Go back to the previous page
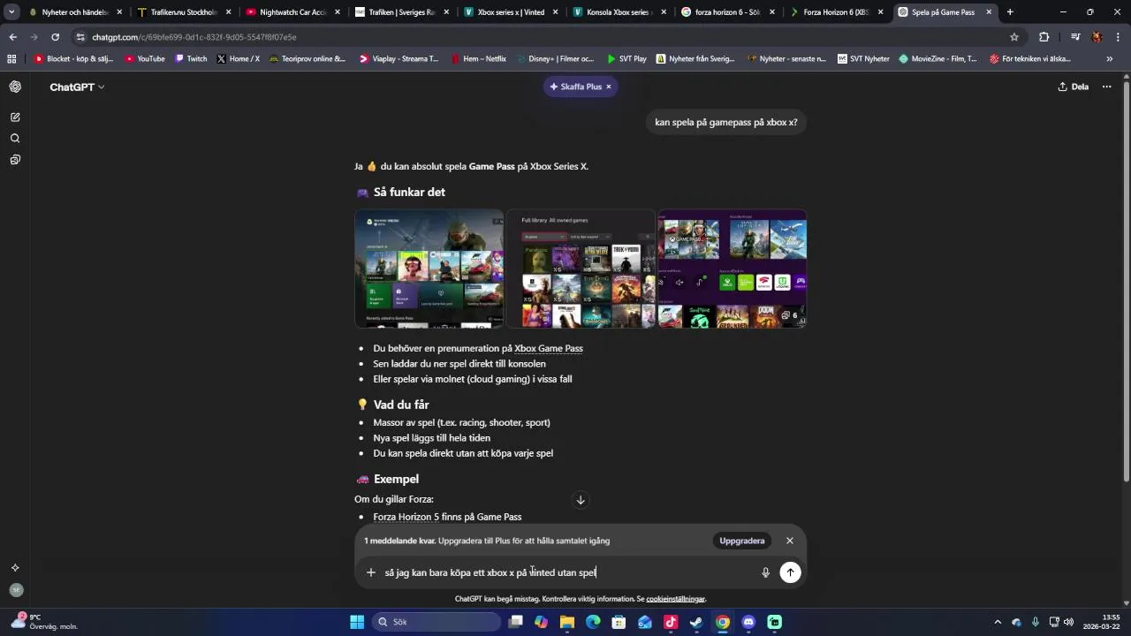 [x=12, y=37]
